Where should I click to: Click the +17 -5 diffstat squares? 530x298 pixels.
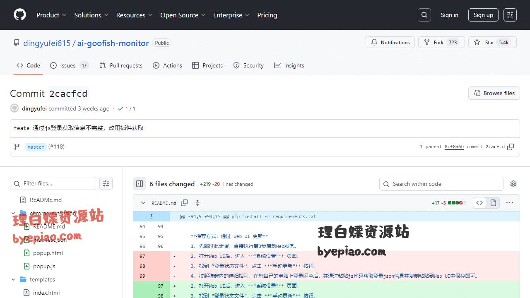[x=457, y=203]
